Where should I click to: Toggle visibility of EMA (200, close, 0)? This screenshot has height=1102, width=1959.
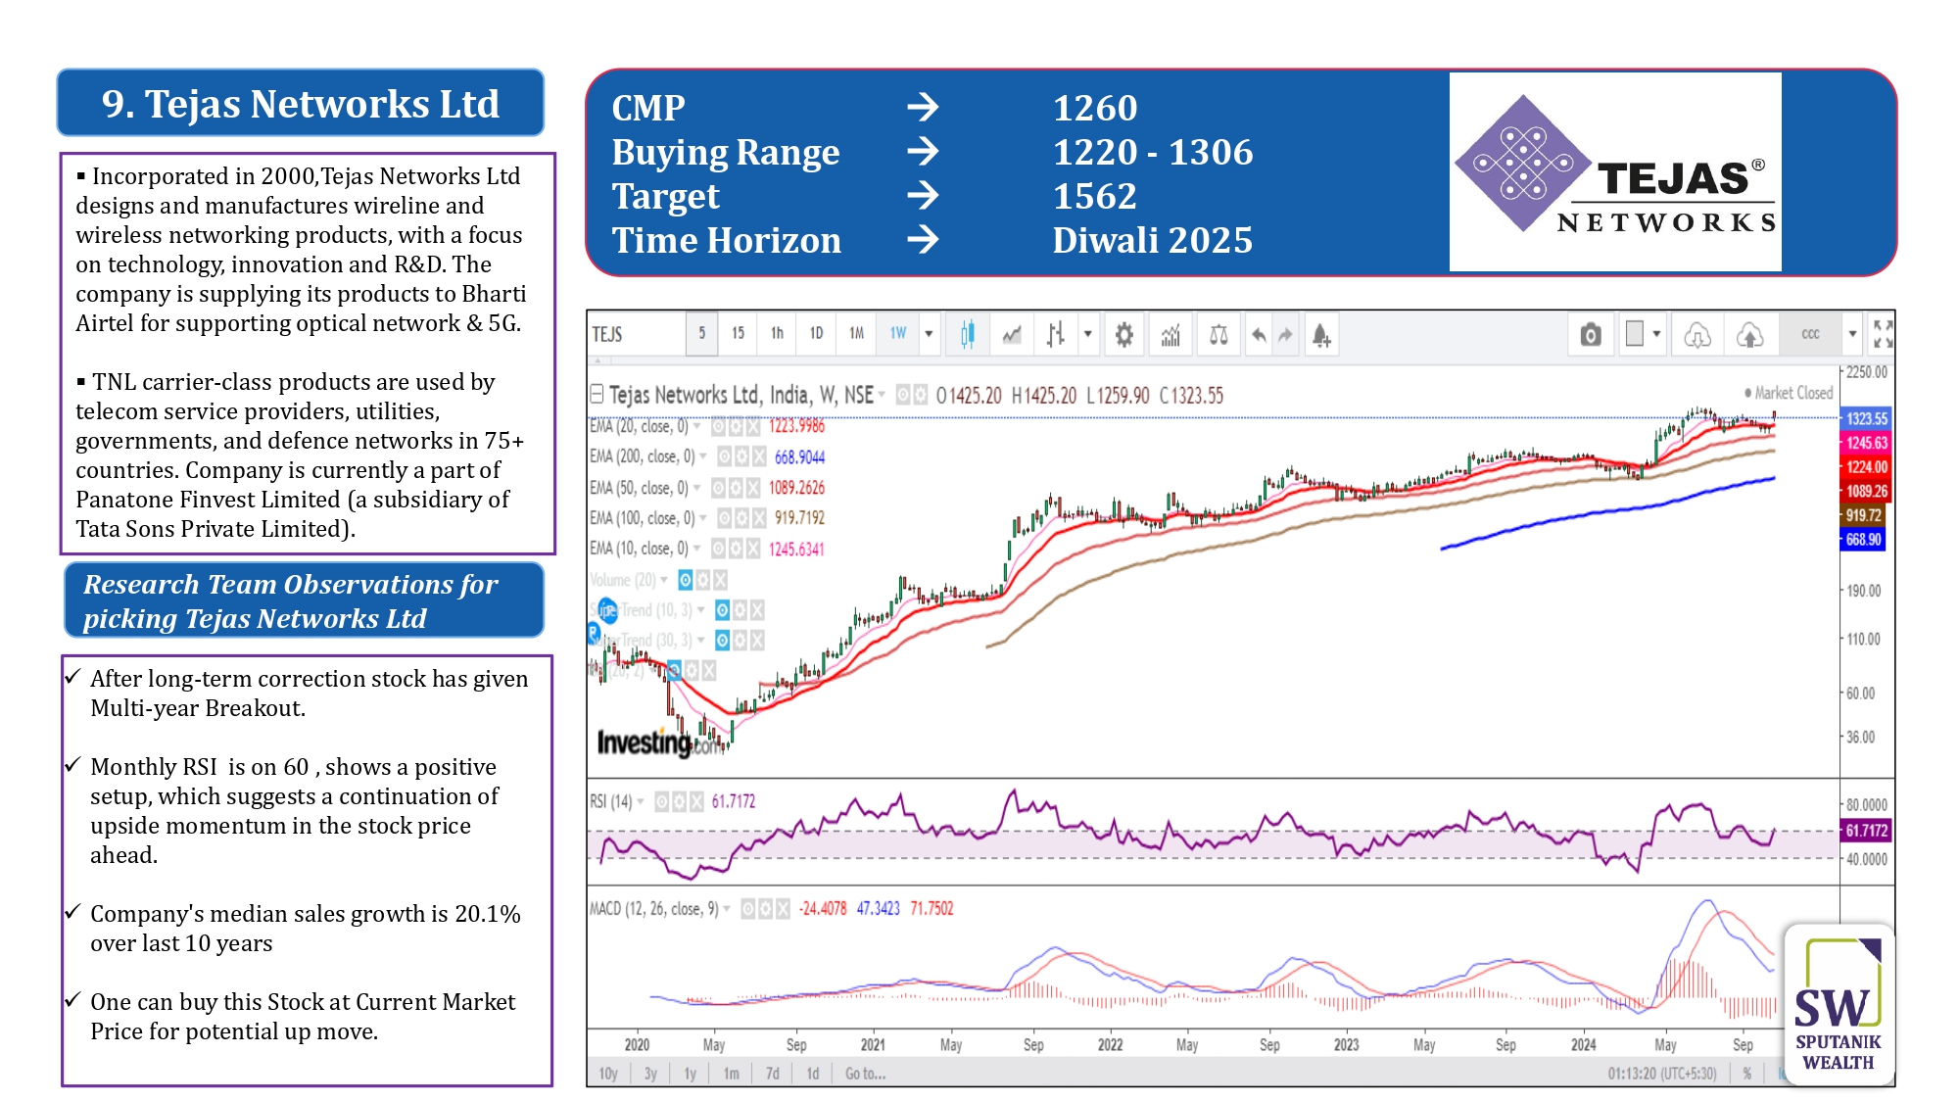pos(725,456)
